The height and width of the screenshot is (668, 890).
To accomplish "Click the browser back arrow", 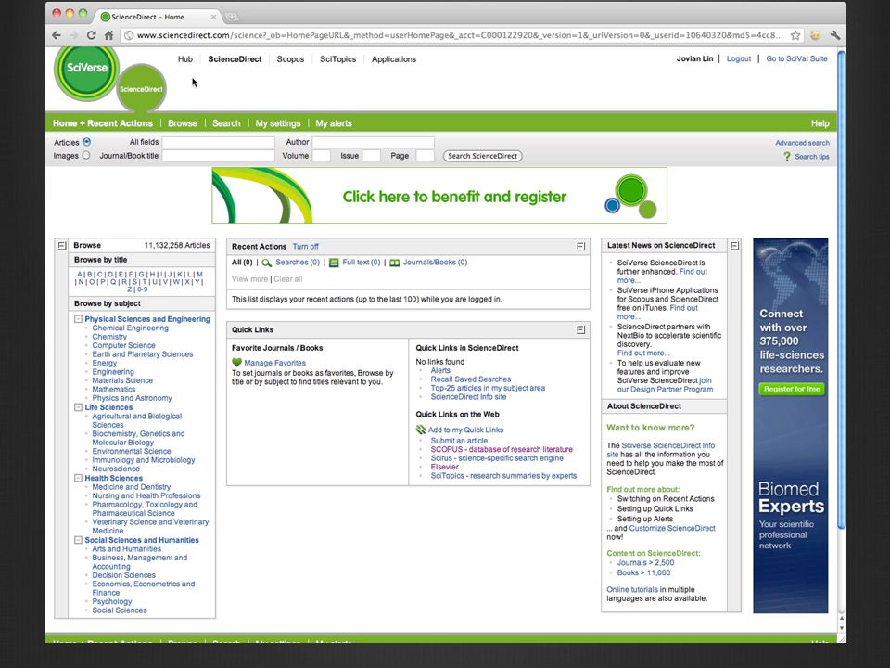I will pos(57,35).
